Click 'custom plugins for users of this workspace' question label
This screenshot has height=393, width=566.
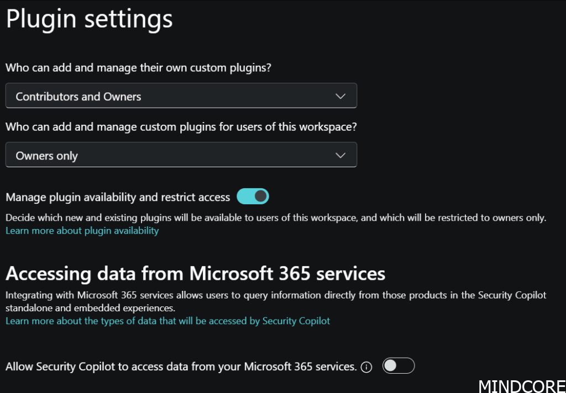[x=181, y=127]
